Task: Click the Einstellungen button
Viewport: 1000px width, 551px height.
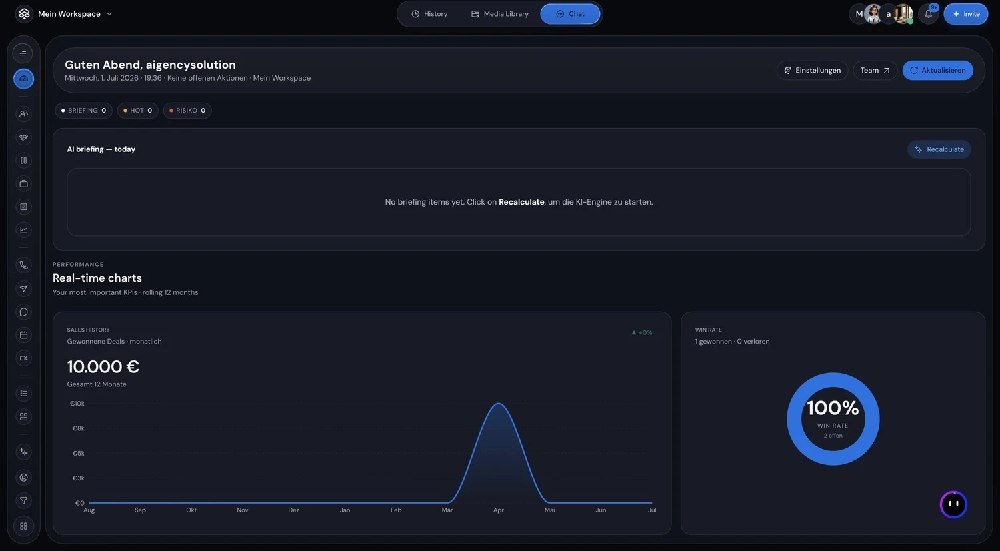Action: point(812,70)
